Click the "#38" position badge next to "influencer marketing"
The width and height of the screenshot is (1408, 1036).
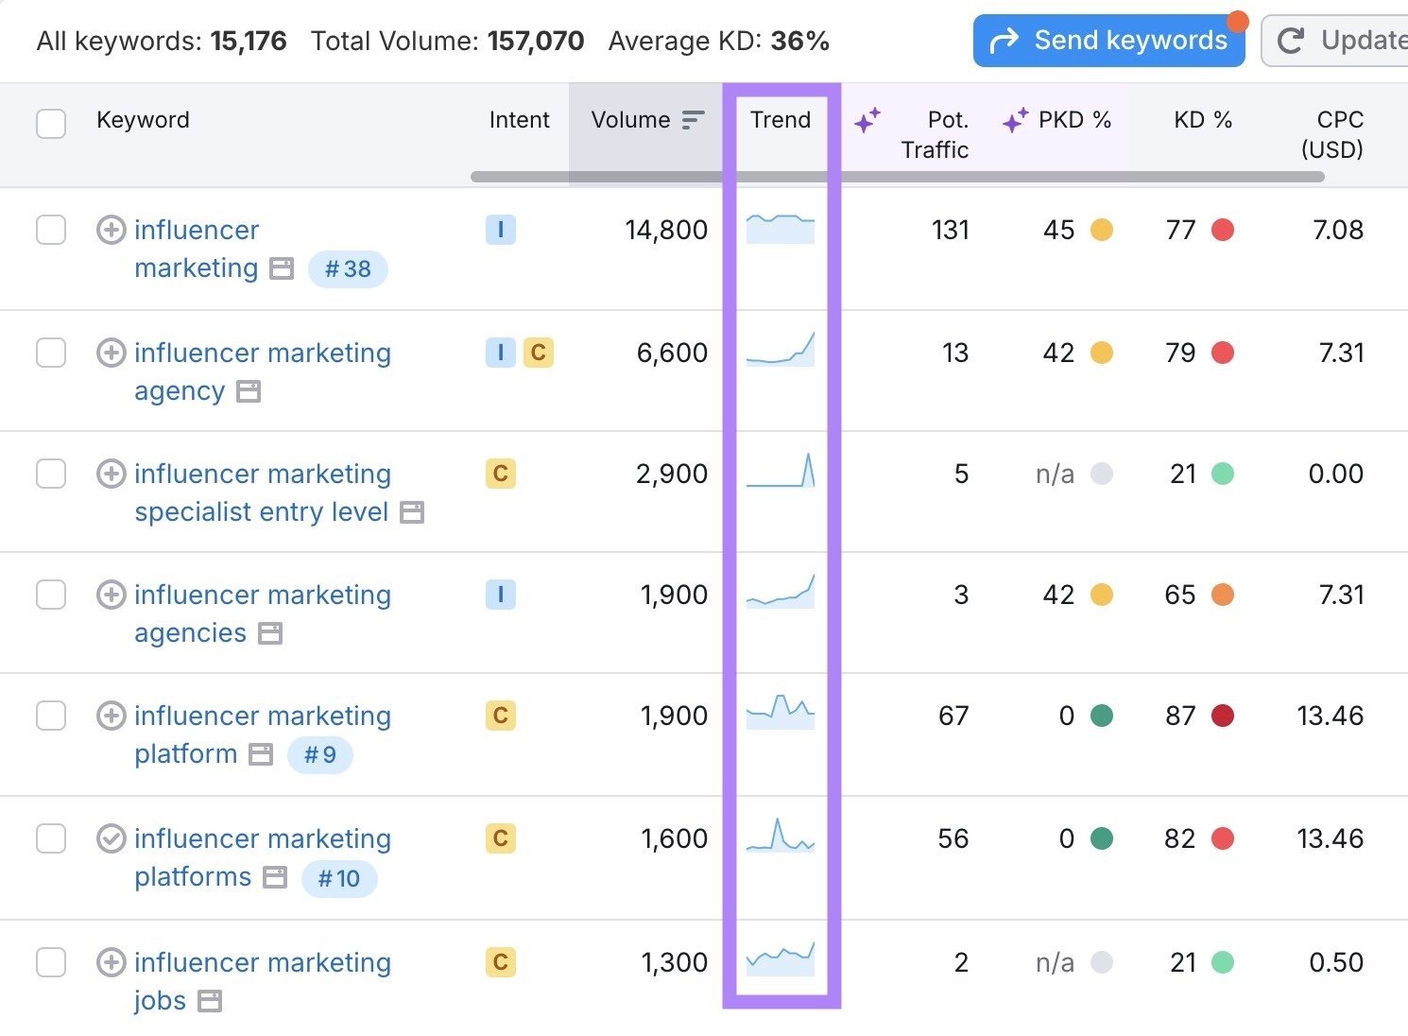[x=348, y=268]
